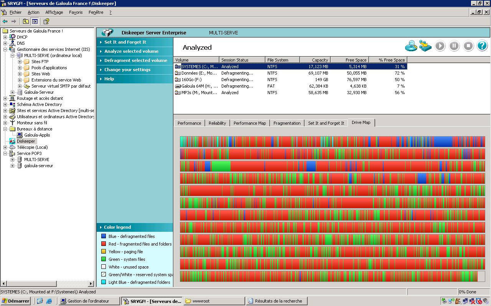Screen dimensions: 491x306
Task: Collapse the Gestionnaire des services Internet node
Action: [5, 49]
